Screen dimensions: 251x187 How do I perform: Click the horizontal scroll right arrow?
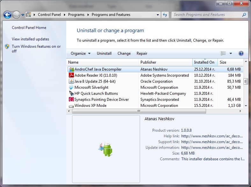240,111
